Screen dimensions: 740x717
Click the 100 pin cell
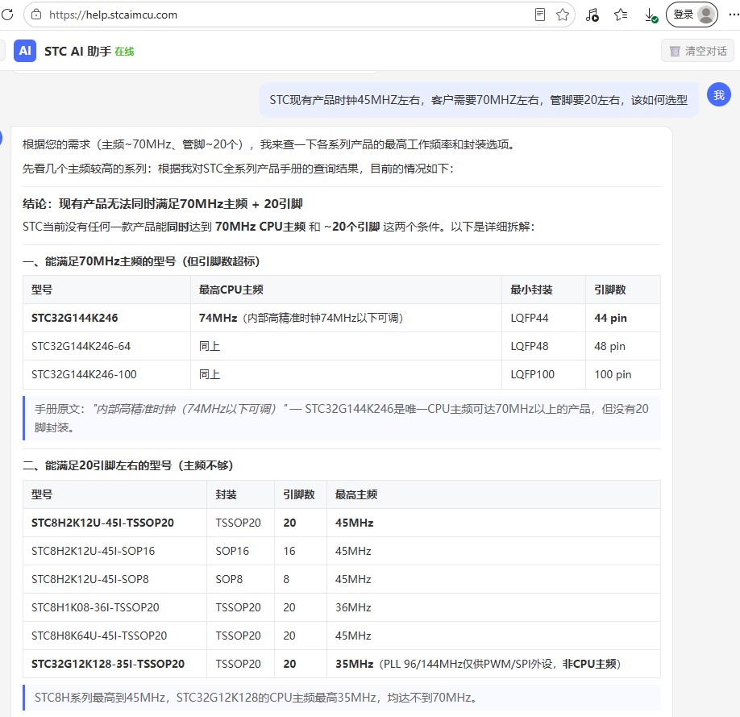coord(623,374)
